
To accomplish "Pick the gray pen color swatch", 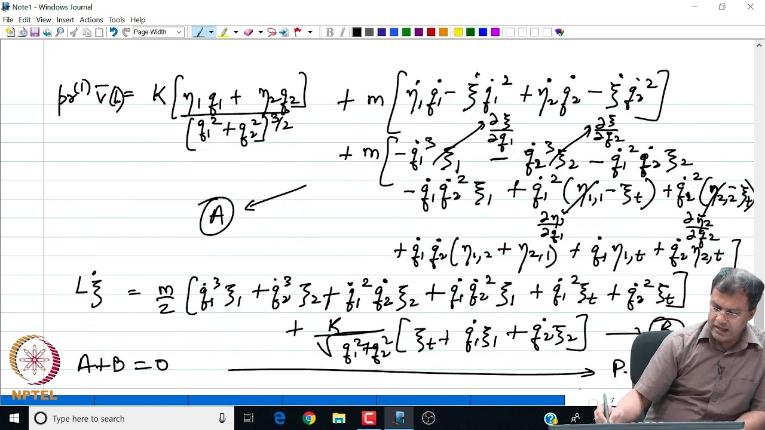I will point(369,32).
